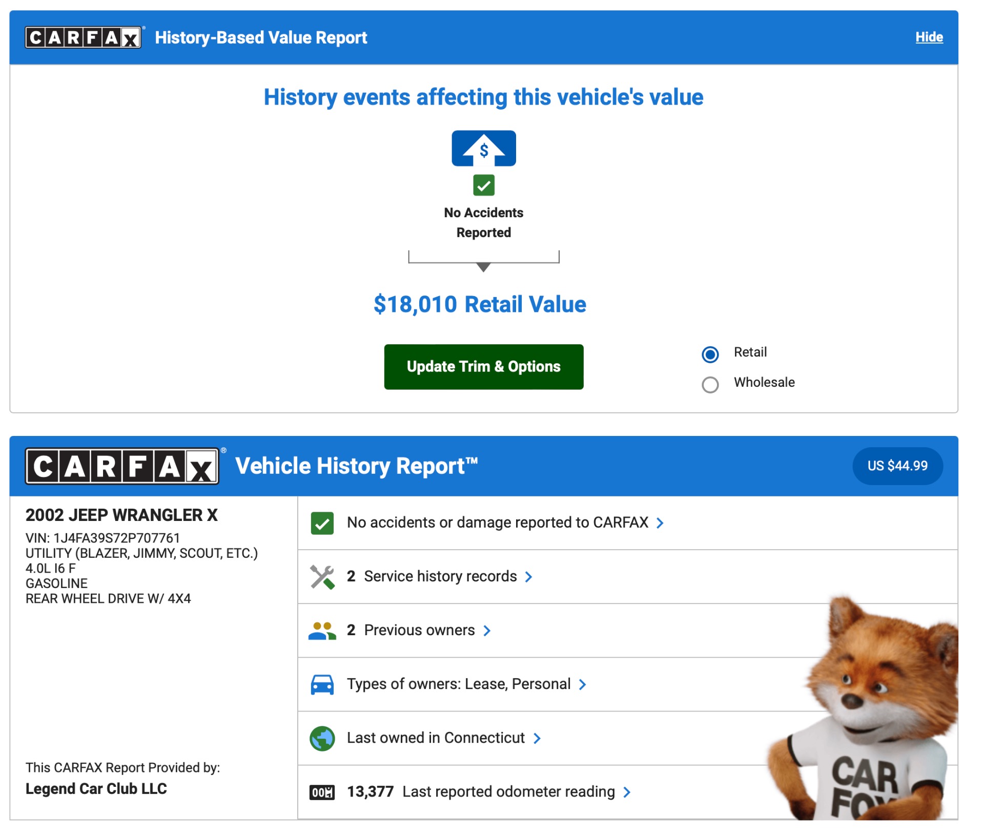Click the VIN: 1J4FA39S72P707761 text
Viewport: 984px width, 835px height.
102,538
